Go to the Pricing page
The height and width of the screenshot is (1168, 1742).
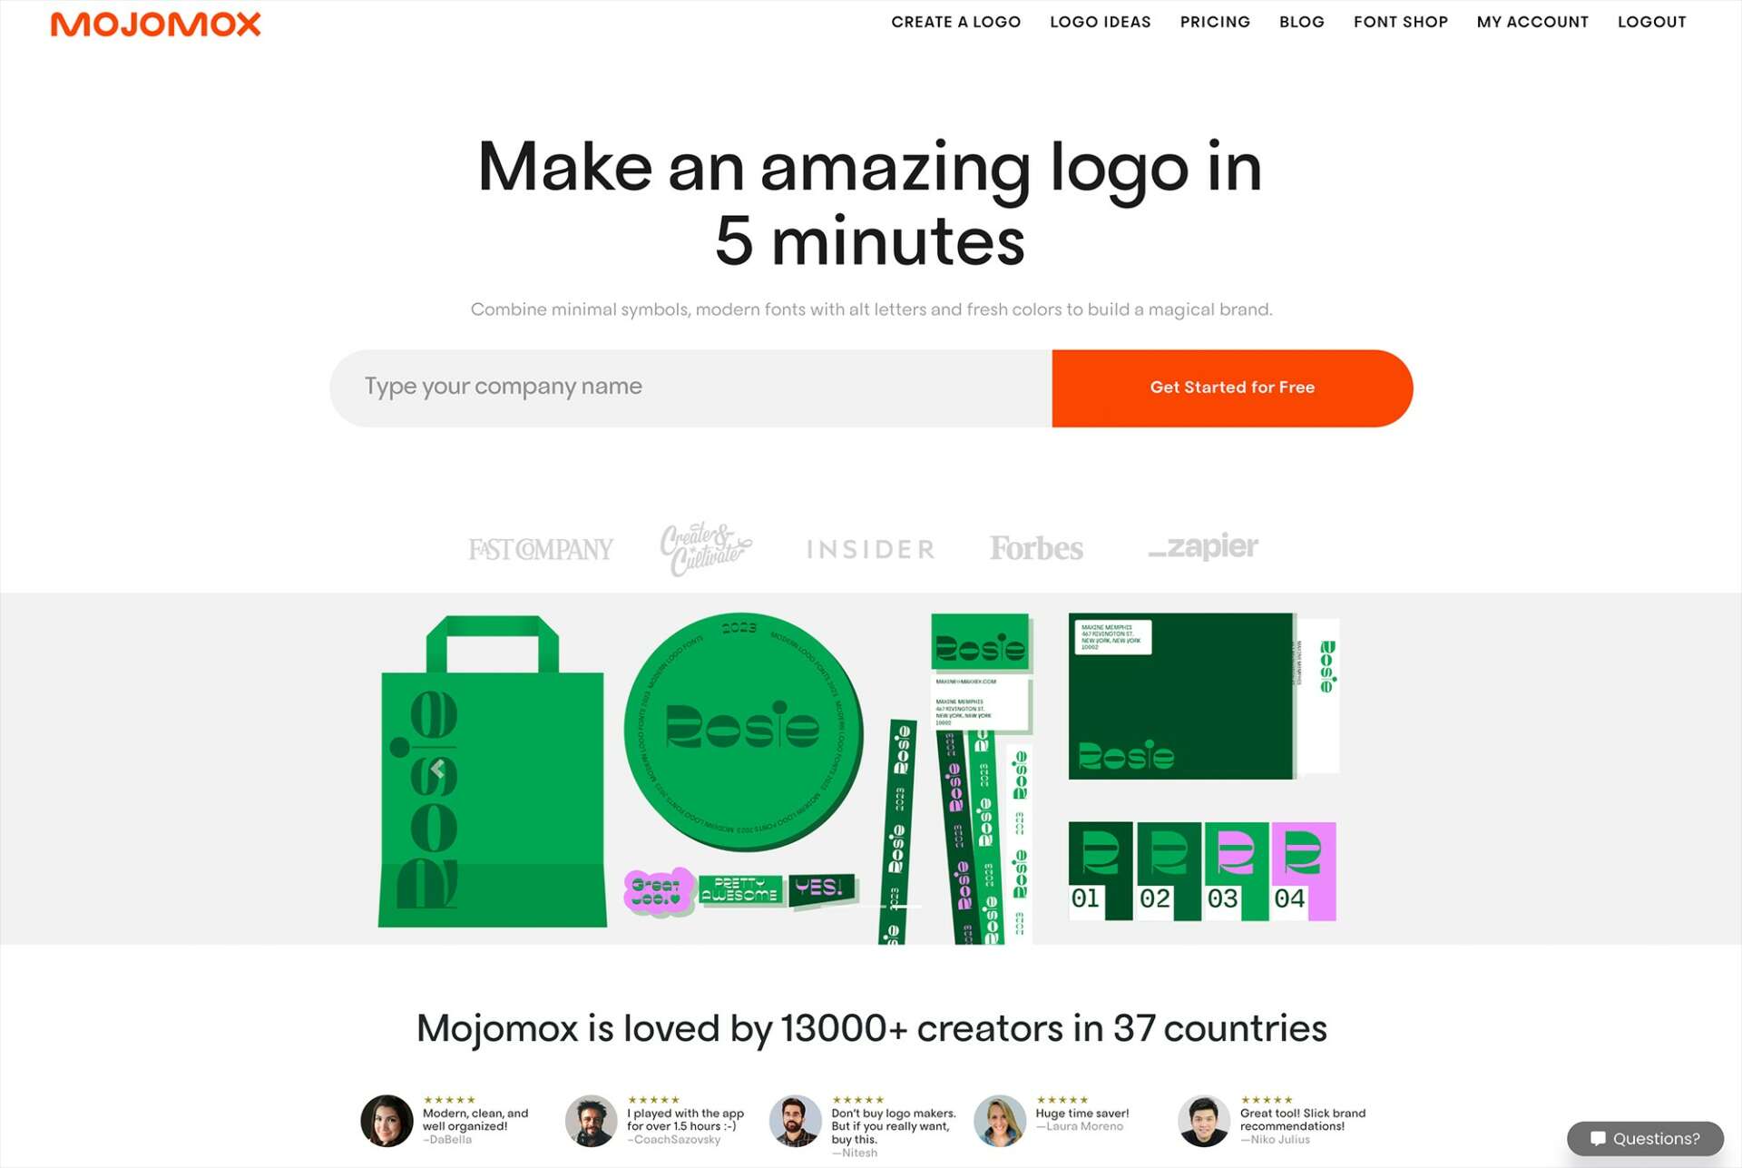tap(1215, 22)
